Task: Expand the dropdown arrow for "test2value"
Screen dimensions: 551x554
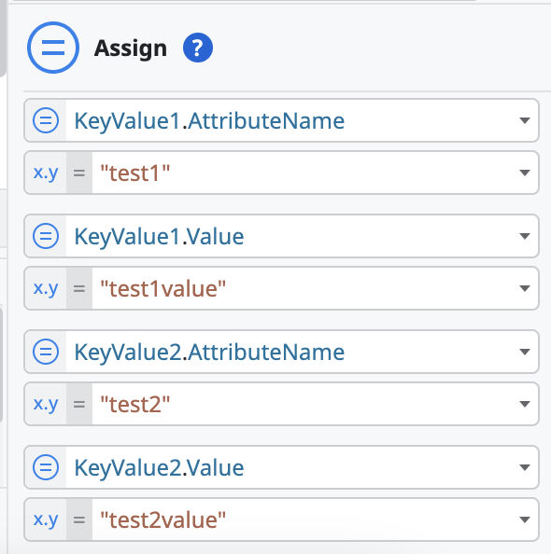Action: [525, 519]
